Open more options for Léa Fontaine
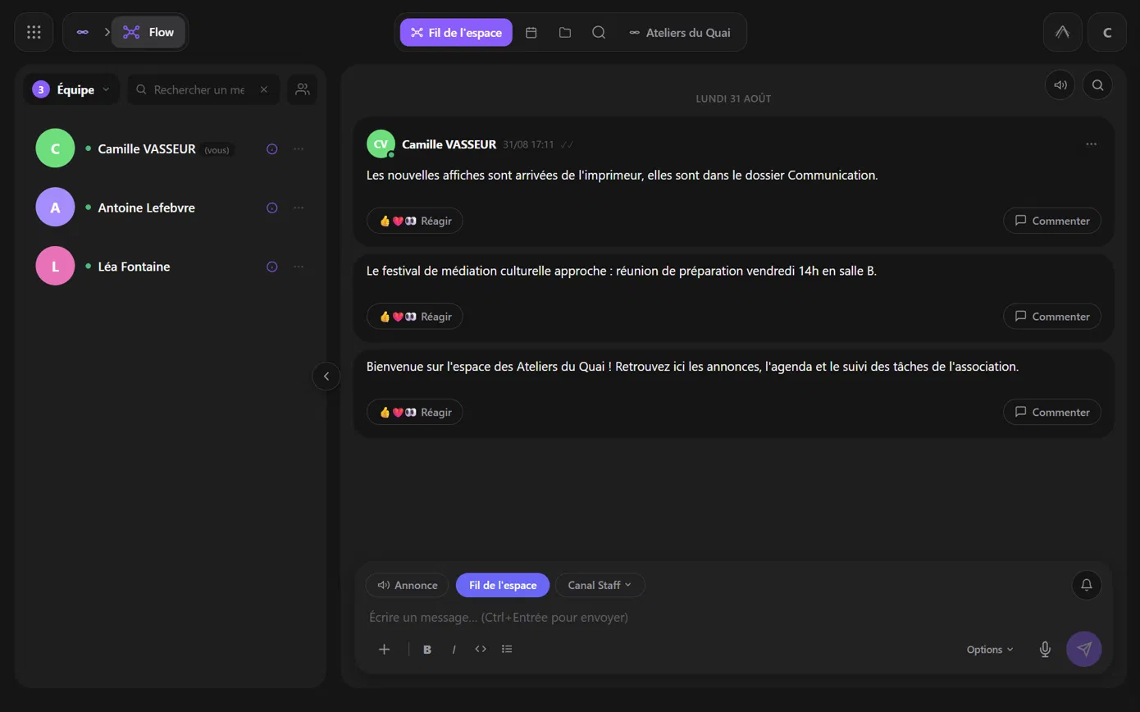 [x=299, y=267]
